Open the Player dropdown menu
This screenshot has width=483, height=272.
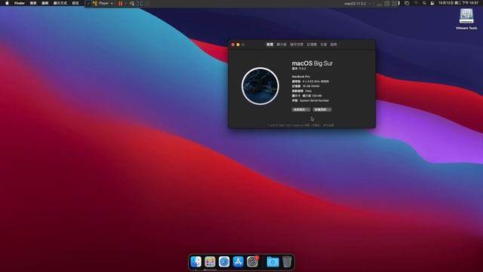[x=106, y=3]
